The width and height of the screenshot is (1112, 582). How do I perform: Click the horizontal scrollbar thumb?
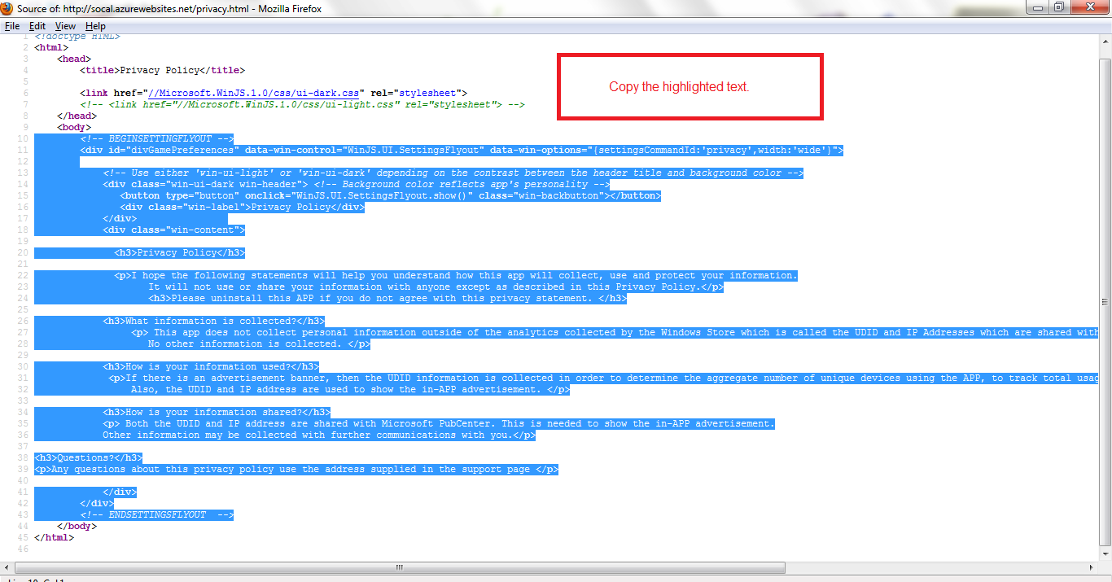tap(399, 567)
